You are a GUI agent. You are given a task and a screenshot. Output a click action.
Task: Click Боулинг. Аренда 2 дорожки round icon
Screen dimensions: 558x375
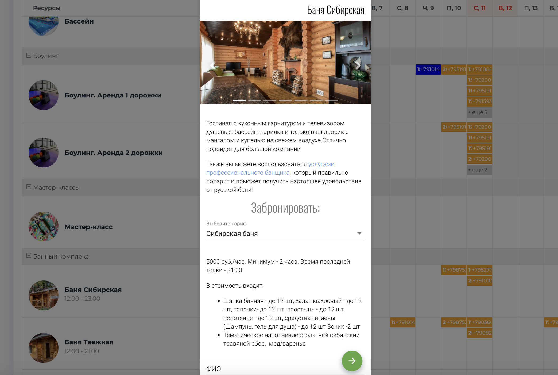(x=43, y=153)
